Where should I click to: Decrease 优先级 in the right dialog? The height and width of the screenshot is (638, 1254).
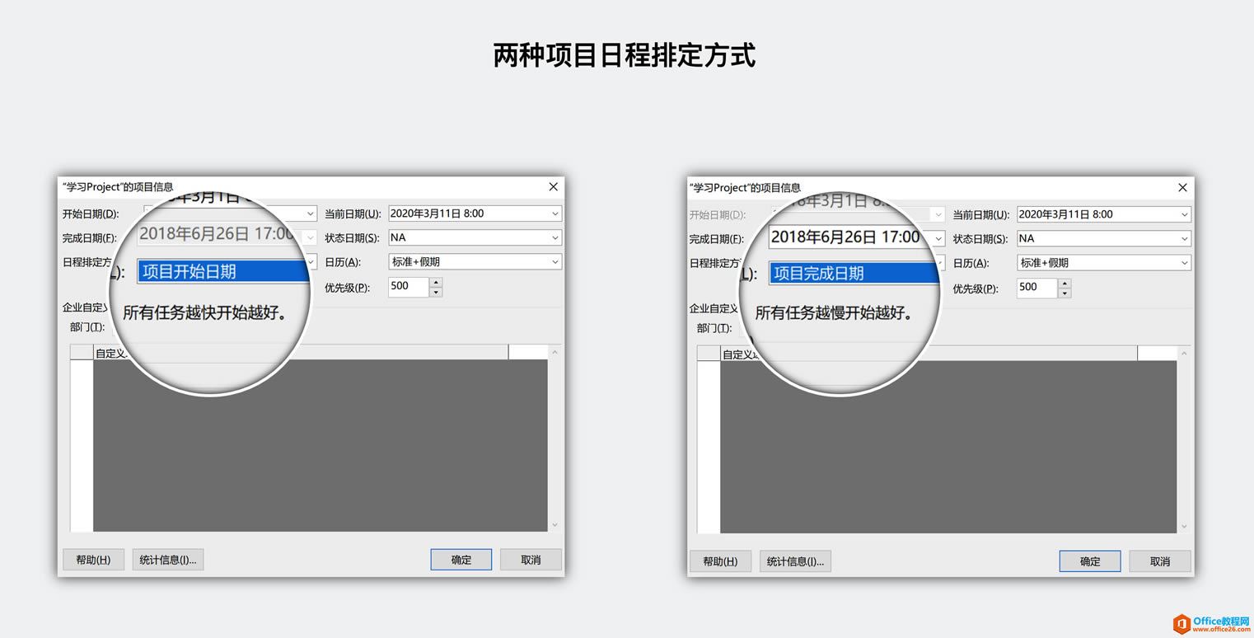click(x=1064, y=291)
